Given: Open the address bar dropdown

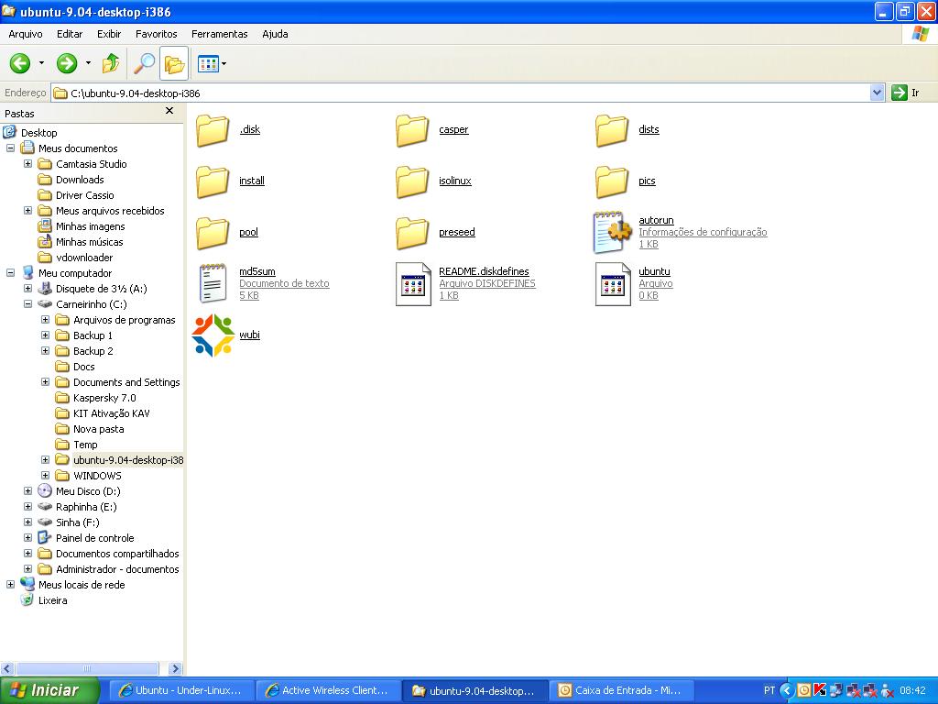Looking at the screenshot, I should [877, 93].
